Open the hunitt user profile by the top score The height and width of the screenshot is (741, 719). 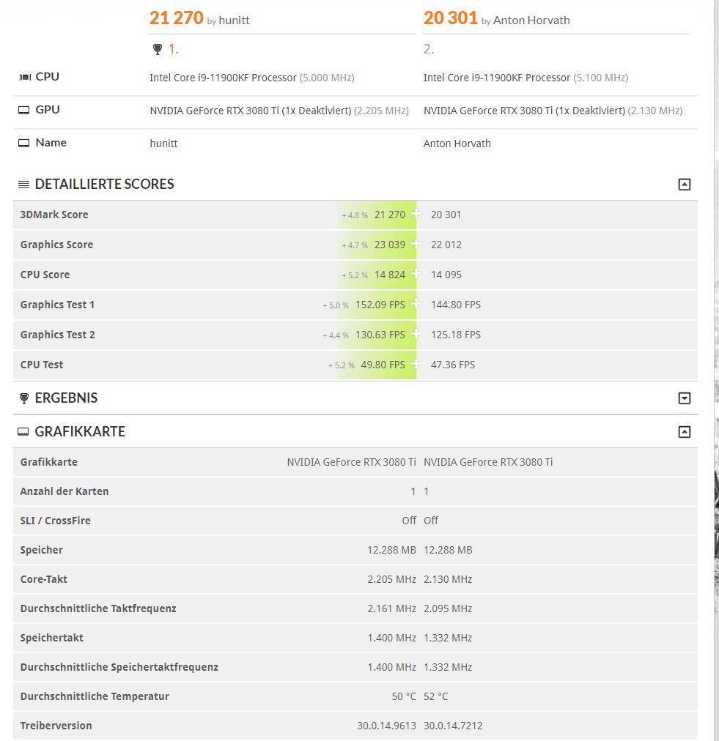[234, 21]
